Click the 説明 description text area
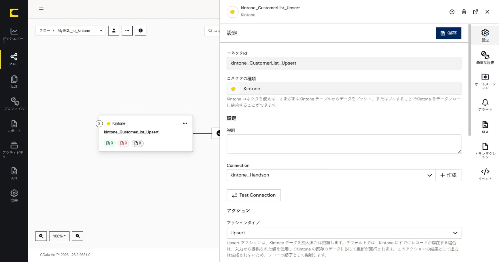 coord(344,144)
